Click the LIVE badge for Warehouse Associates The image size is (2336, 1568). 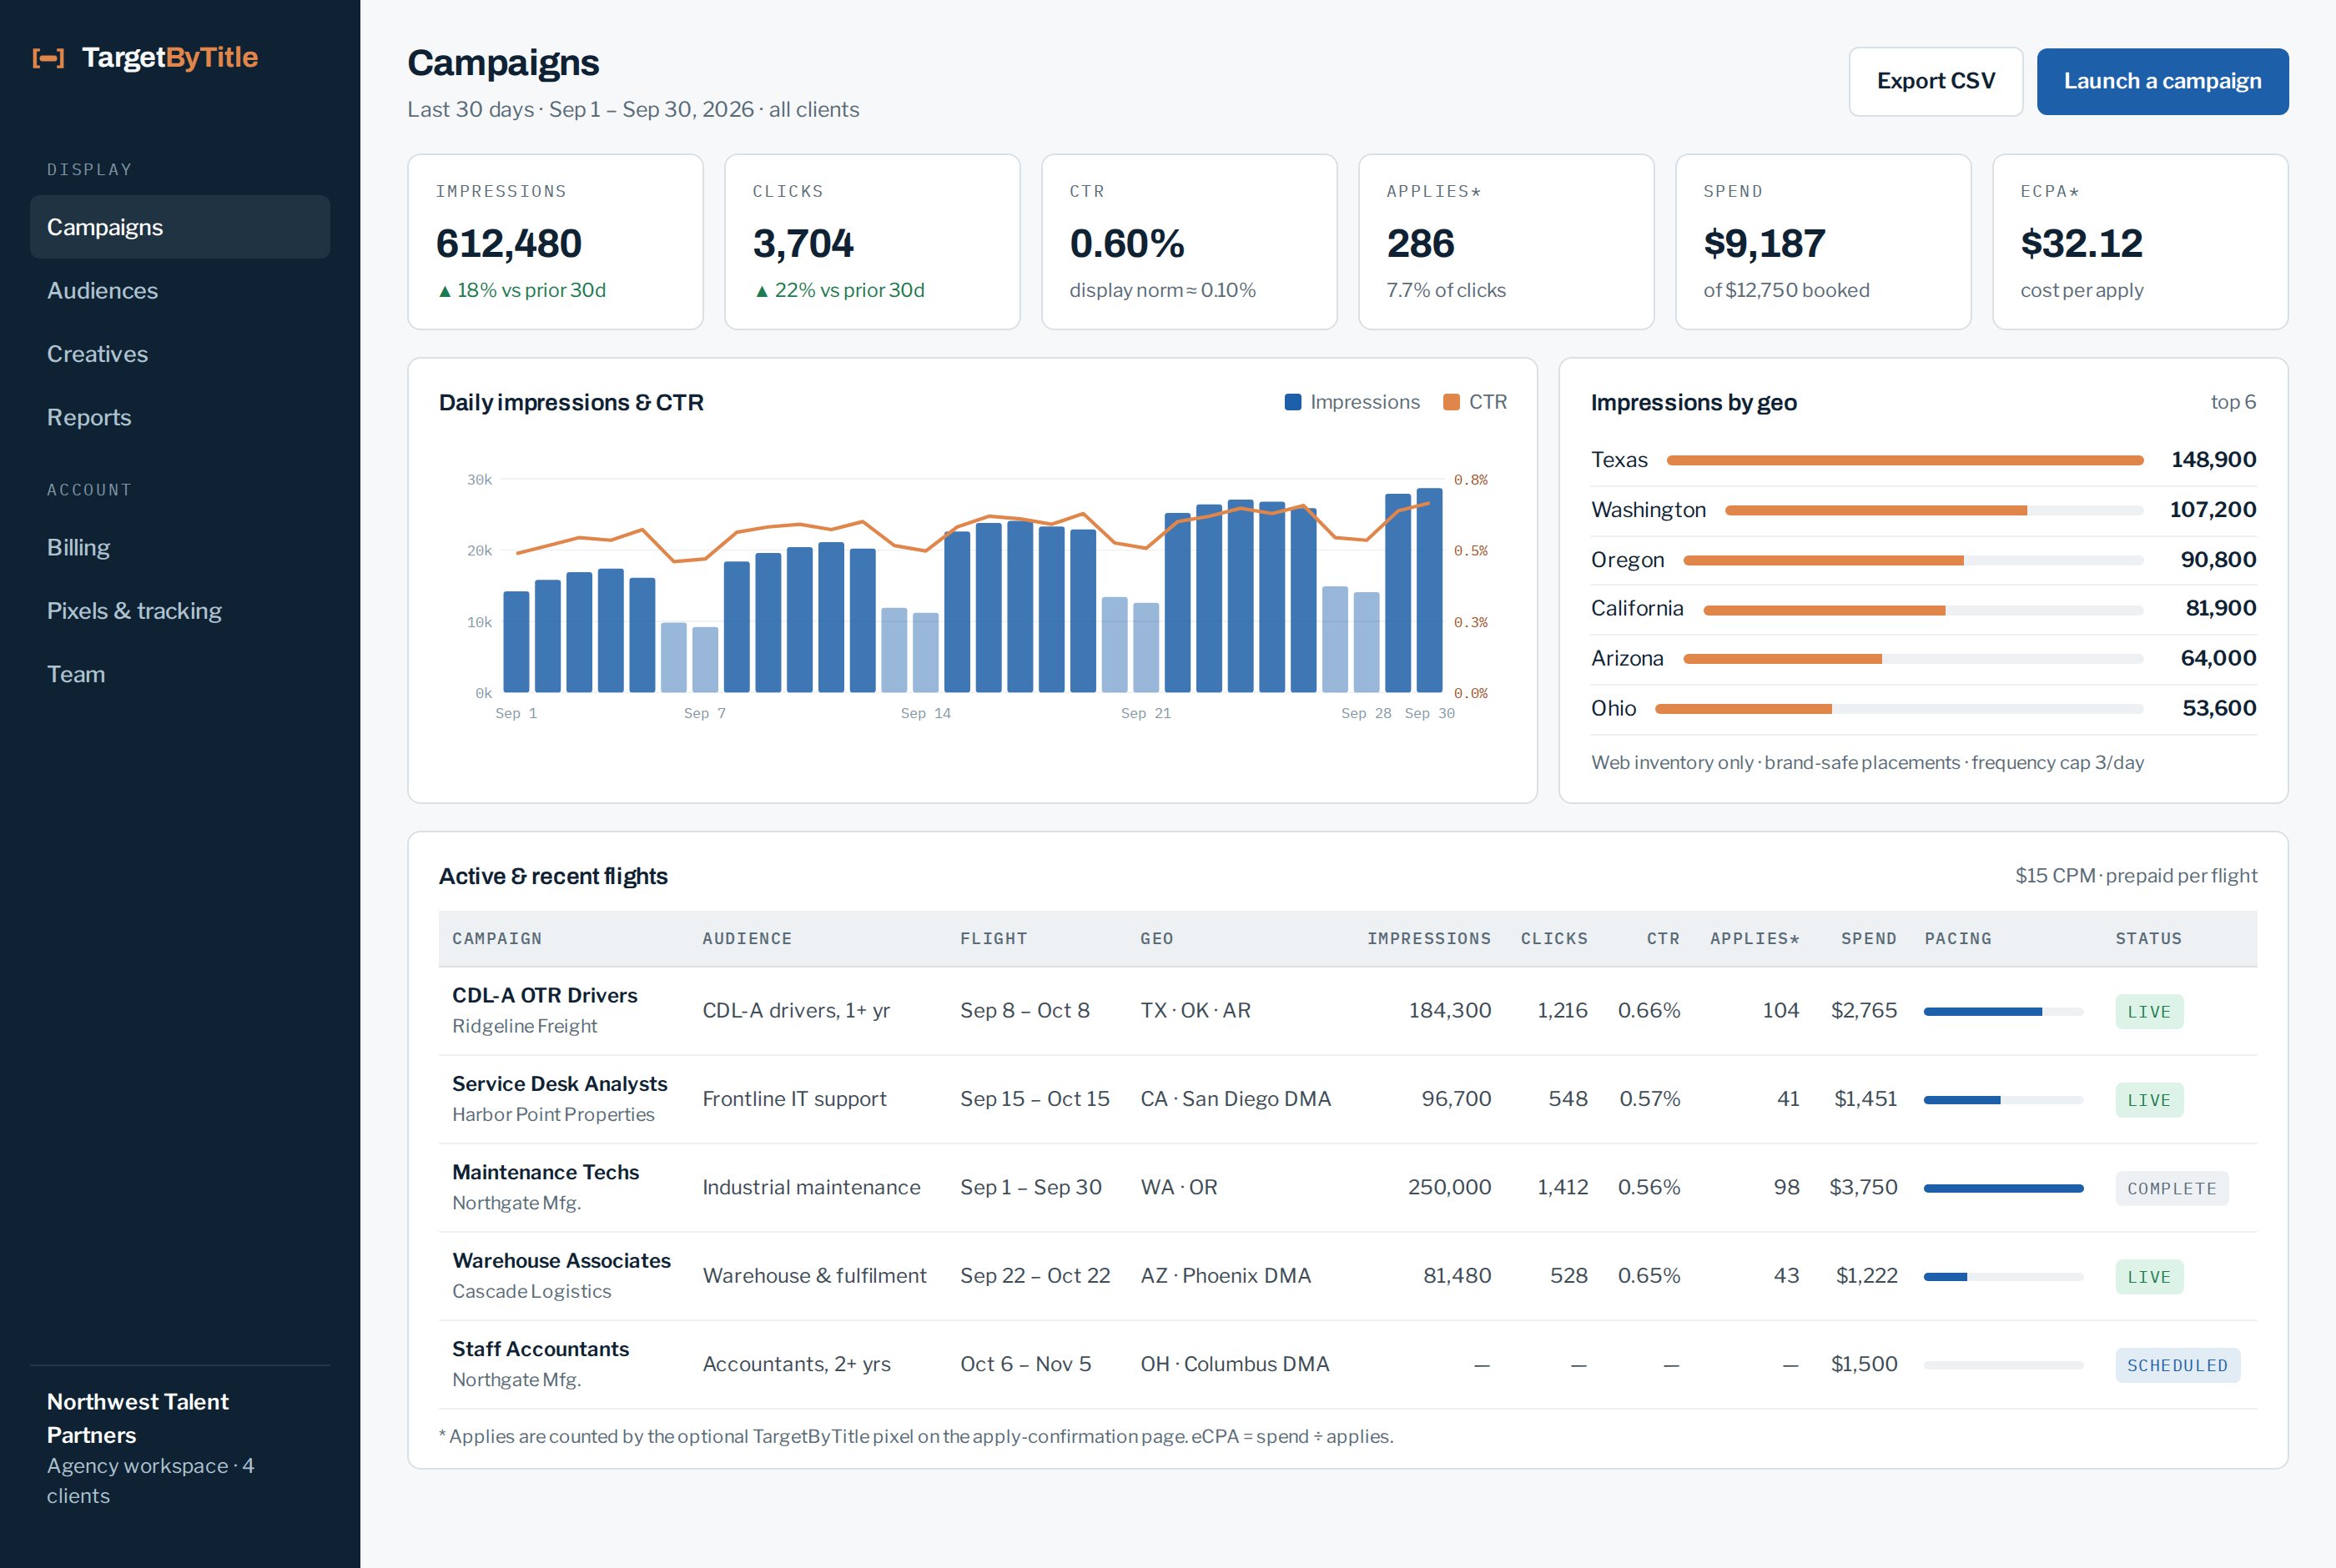2149,1277
